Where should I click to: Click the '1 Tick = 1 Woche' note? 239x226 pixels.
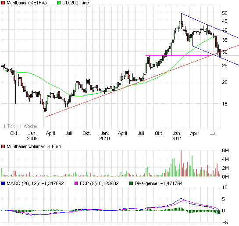point(20,126)
